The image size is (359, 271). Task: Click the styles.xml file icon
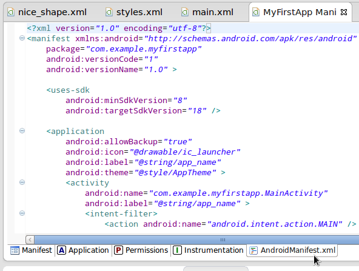(109, 12)
